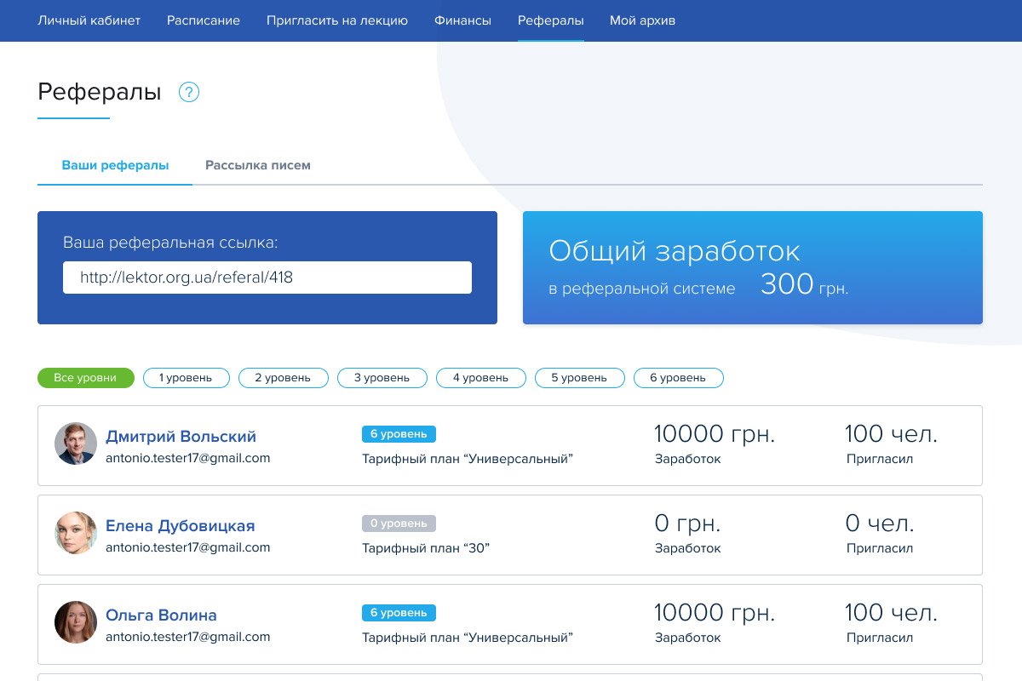Screen dimensions: 1022x681
Task: Select the Все уровни filter
Action: [x=85, y=378]
